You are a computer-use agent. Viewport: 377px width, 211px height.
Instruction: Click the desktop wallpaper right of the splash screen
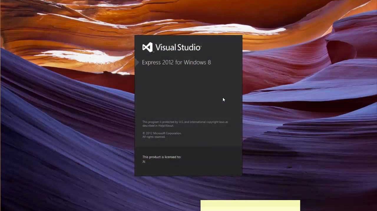[309, 118]
